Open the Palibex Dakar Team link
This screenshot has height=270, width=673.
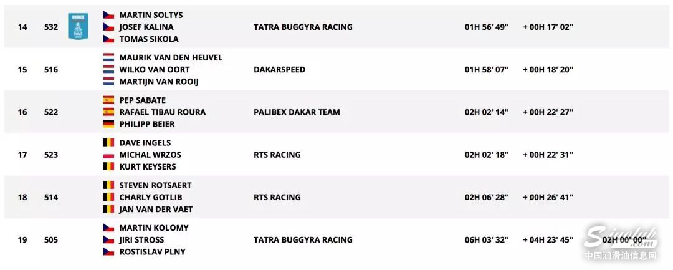(297, 112)
